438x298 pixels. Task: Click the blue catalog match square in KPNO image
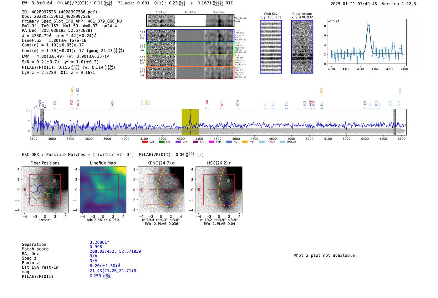click(x=169, y=204)
